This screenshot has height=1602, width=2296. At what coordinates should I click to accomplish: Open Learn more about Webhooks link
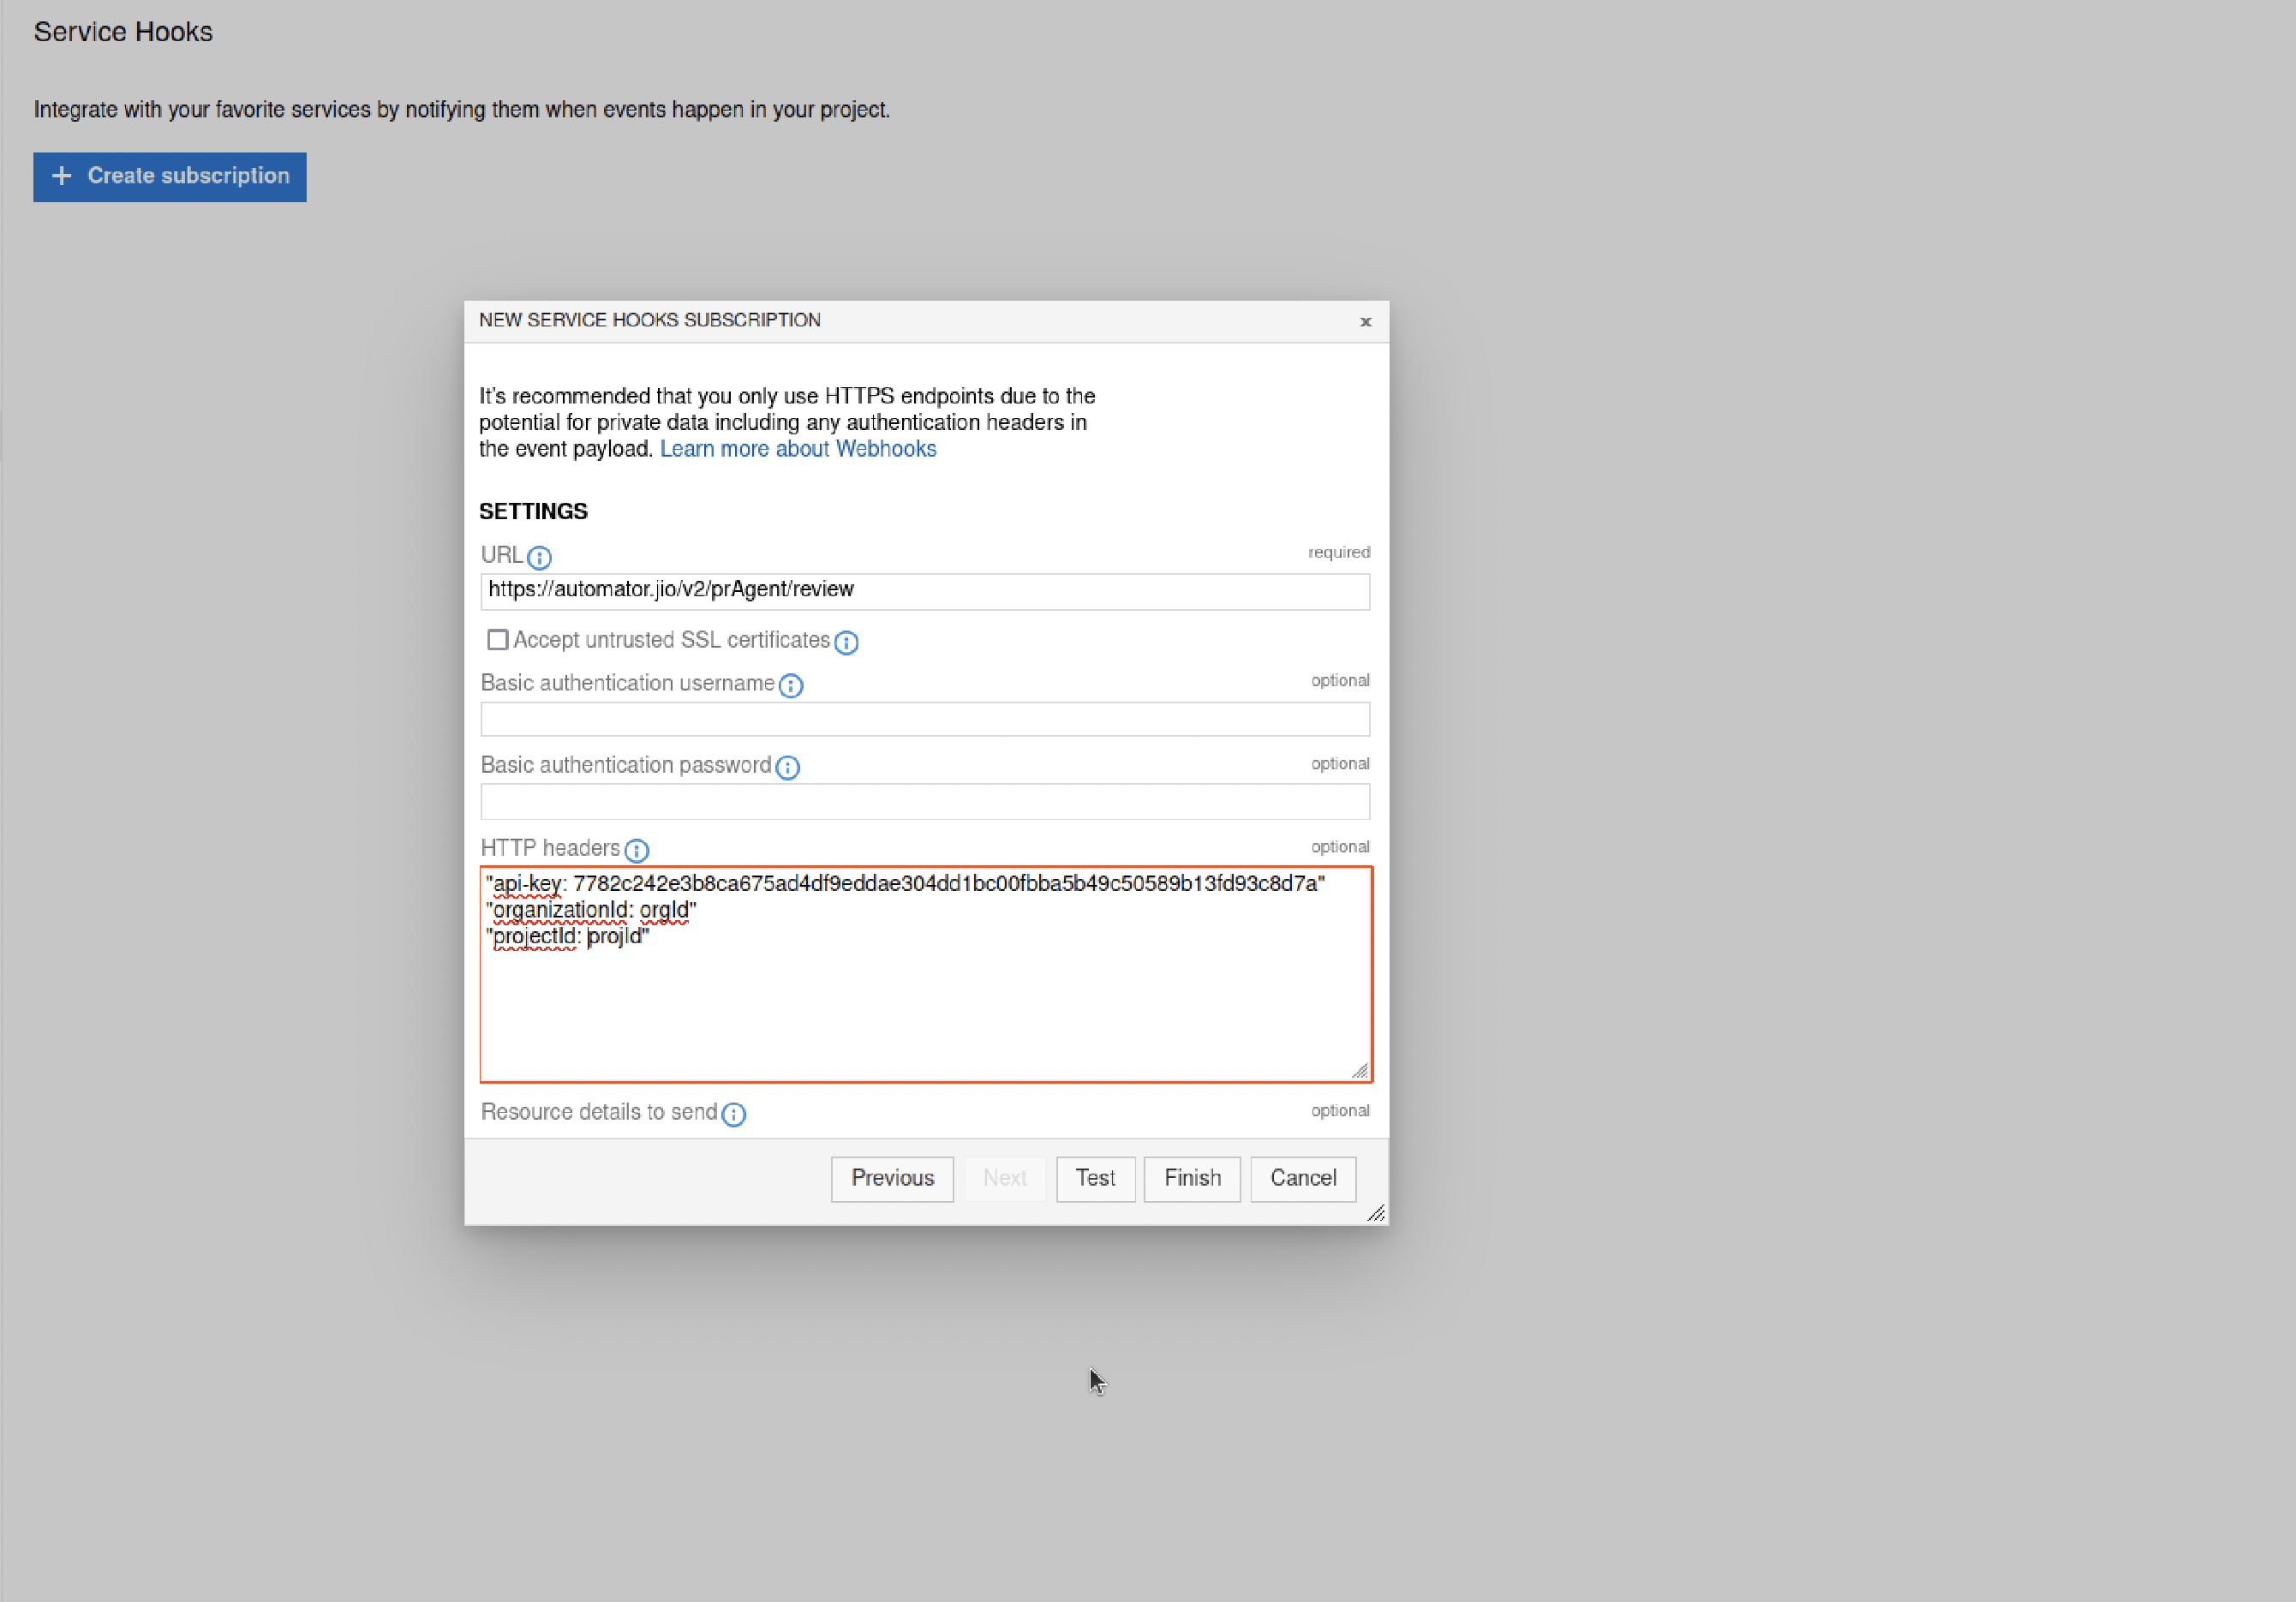click(798, 449)
